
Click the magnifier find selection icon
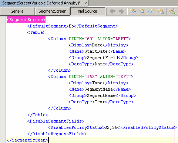click(x=142, y=12)
